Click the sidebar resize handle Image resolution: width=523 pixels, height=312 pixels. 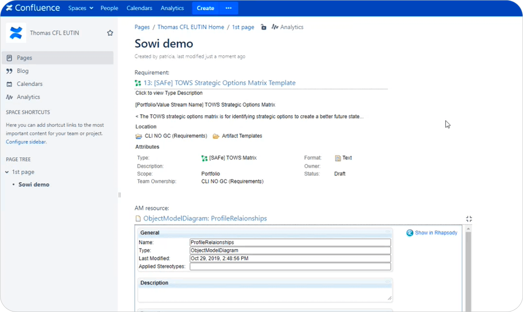tap(119, 195)
